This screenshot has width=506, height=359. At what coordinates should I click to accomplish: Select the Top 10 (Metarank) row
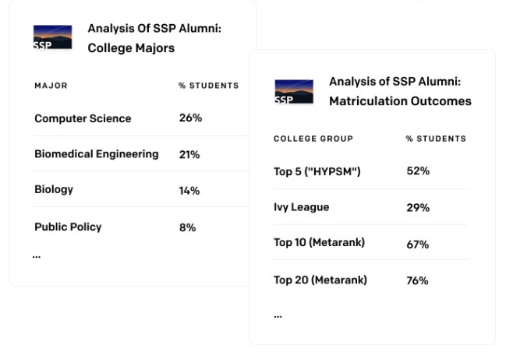371,242
